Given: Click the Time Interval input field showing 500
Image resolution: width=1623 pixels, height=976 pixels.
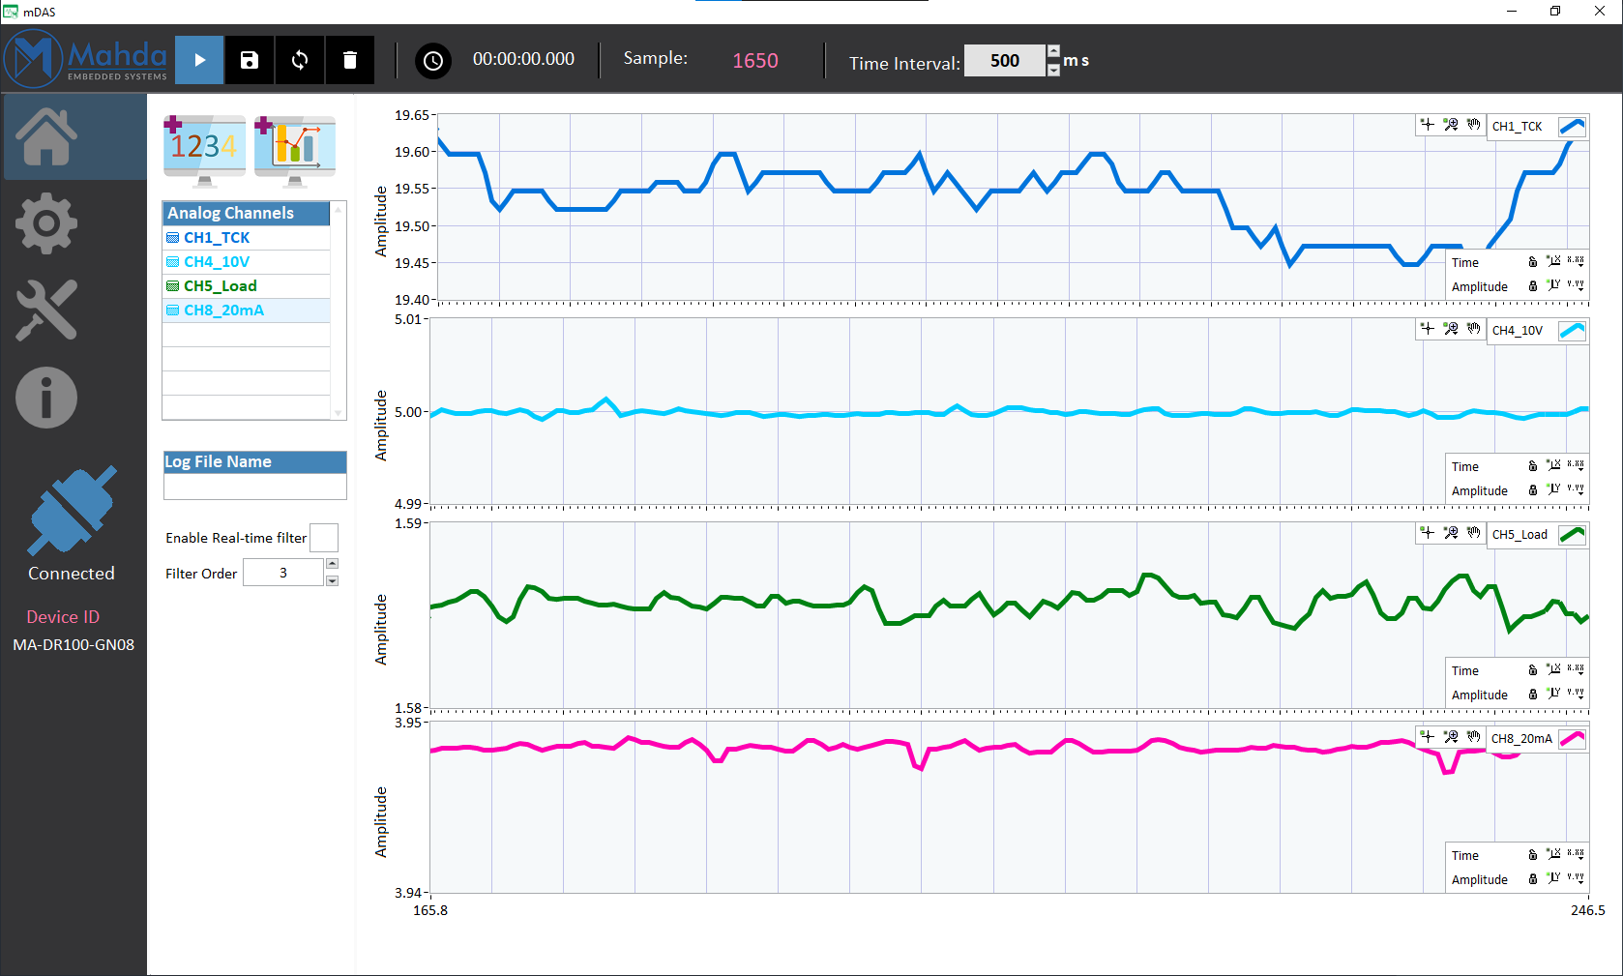Looking at the screenshot, I should click(x=1005, y=61).
